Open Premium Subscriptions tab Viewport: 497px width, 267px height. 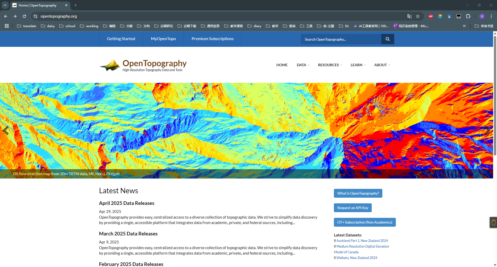click(213, 39)
